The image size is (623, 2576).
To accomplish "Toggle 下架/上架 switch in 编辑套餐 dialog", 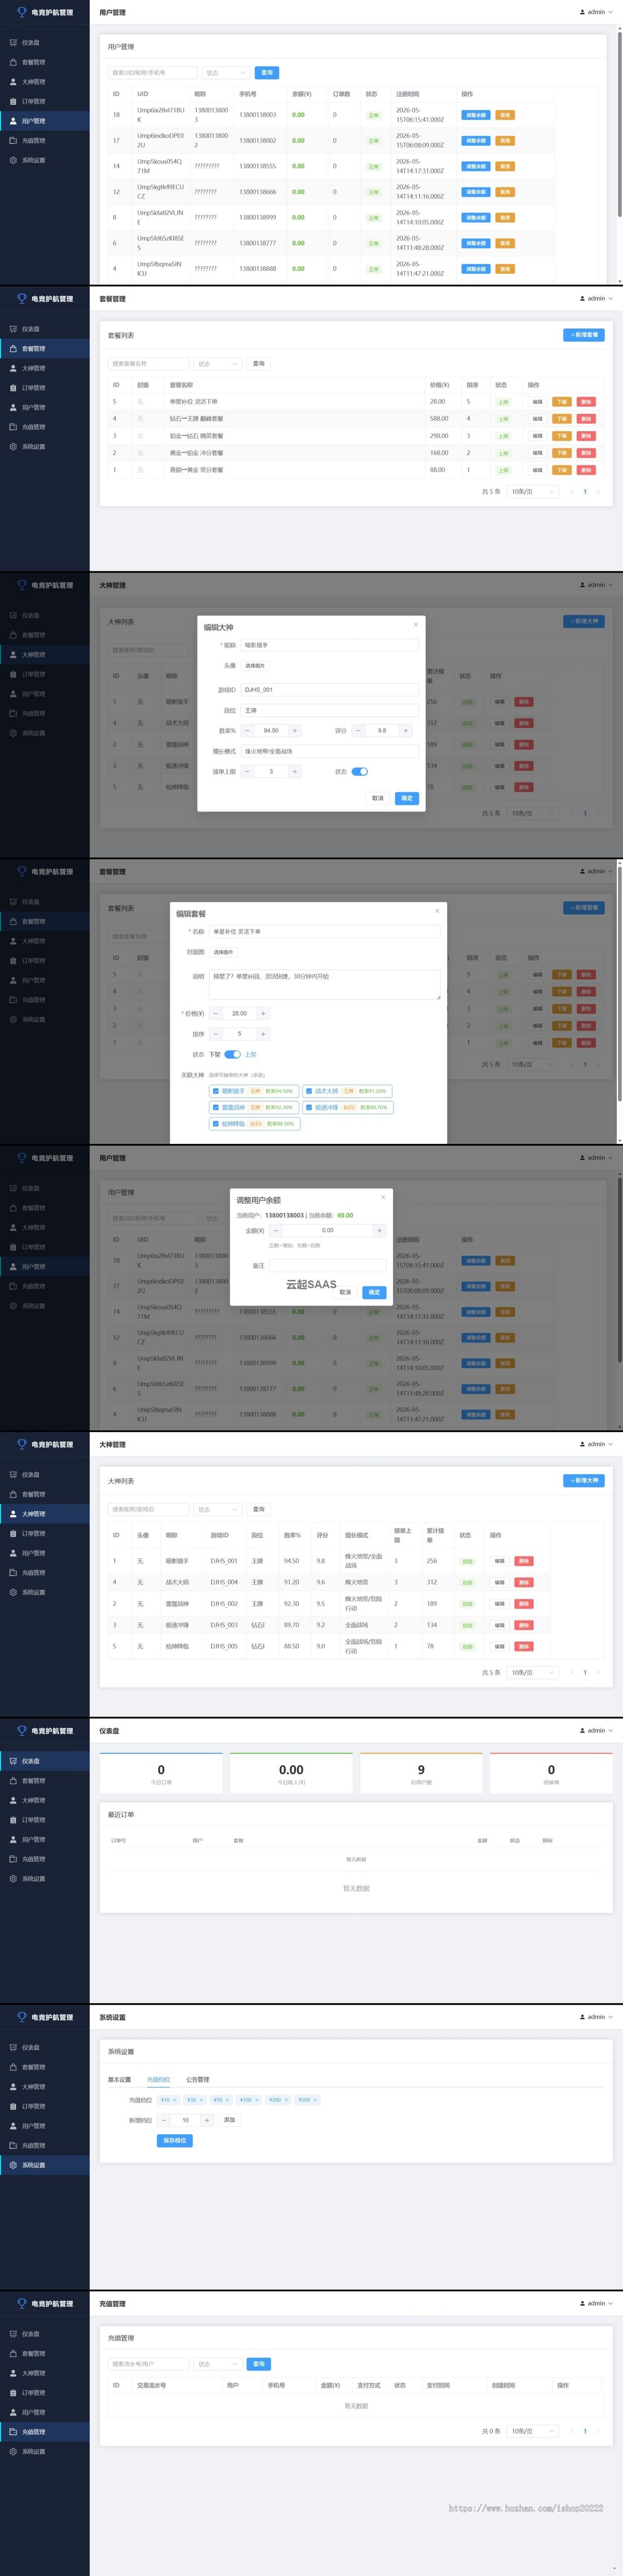I will pos(233,1054).
